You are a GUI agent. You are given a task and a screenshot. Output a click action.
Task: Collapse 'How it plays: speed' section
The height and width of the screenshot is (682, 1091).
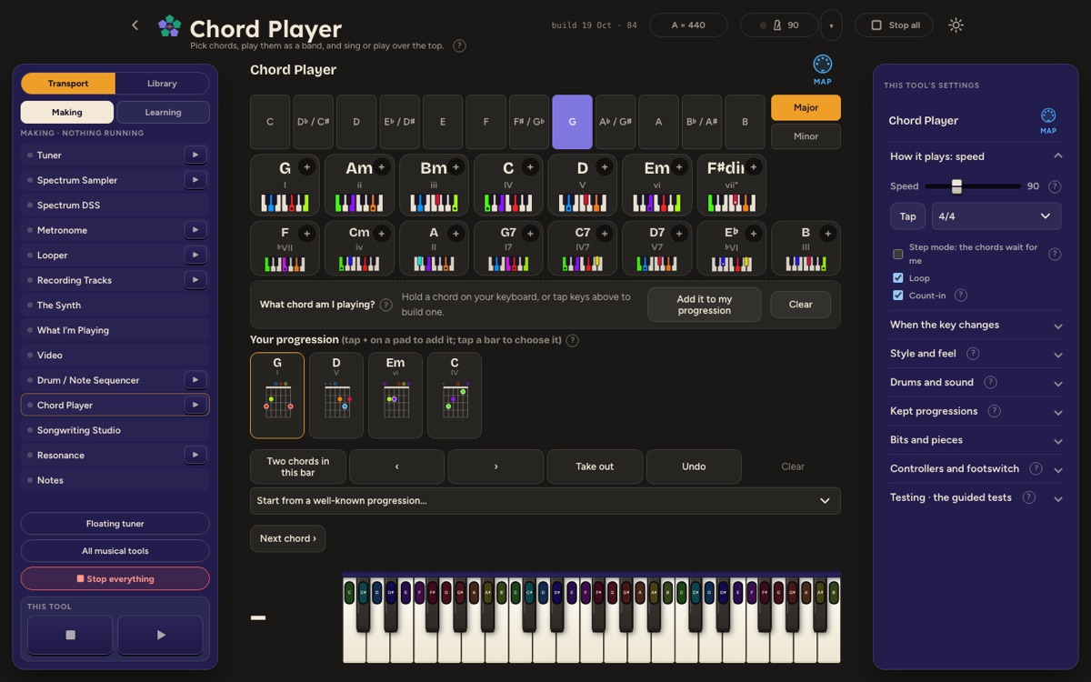point(976,156)
